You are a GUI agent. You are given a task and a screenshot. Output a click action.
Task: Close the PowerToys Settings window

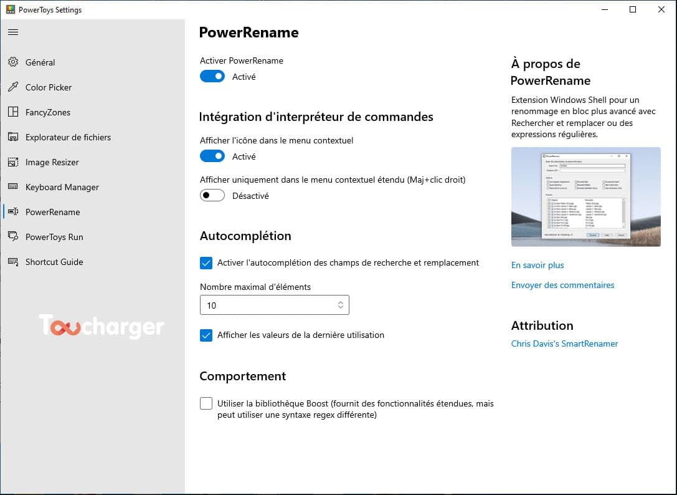click(661, 9)
